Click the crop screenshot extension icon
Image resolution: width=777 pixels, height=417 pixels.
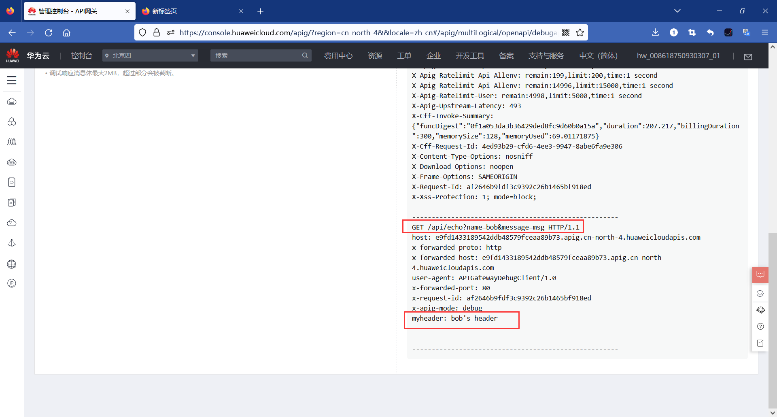(692, 32)
